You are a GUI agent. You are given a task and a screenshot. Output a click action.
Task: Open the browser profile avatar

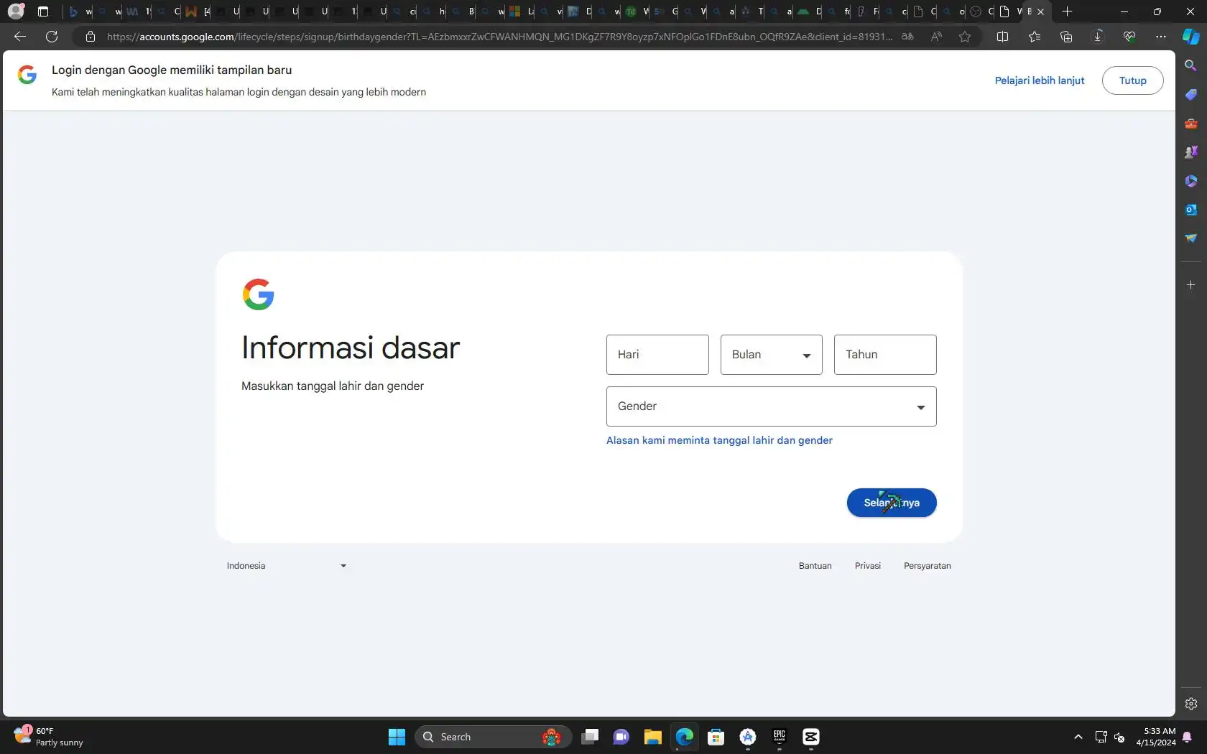pos(16,11)
